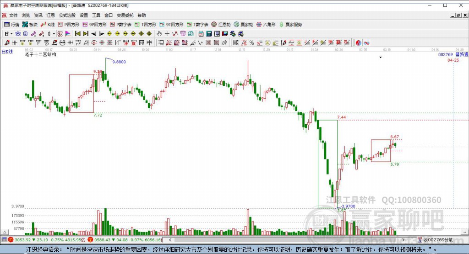The height and width of the screenshot is (254, 469).
Task: Click the 9.8800 high price marker
Action: point(119,62)
